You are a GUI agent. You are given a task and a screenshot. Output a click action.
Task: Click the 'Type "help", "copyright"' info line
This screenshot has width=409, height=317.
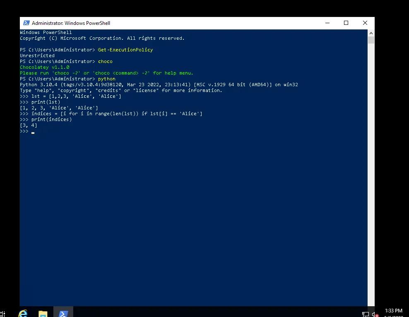click(121, 90)
